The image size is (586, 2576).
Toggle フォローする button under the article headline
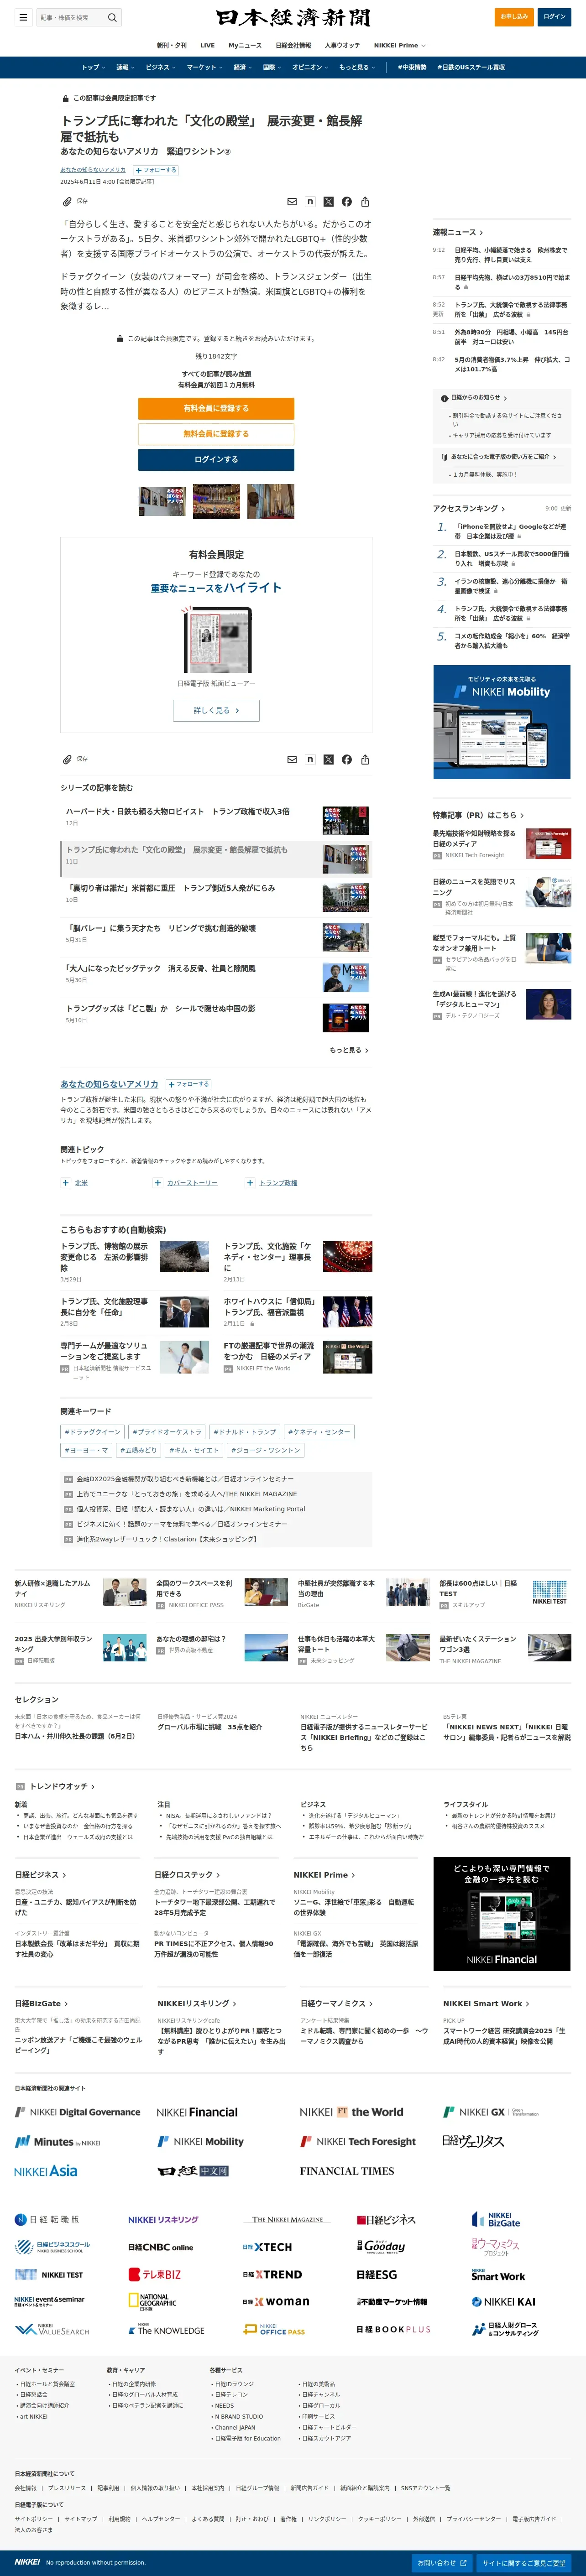[155, 170]
